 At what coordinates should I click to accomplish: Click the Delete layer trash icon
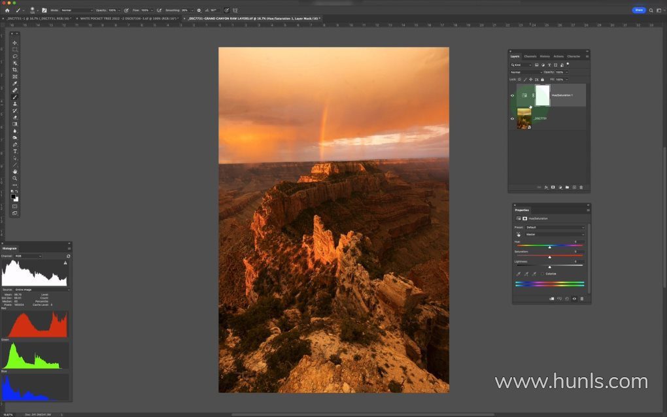[x=581, y=187]
